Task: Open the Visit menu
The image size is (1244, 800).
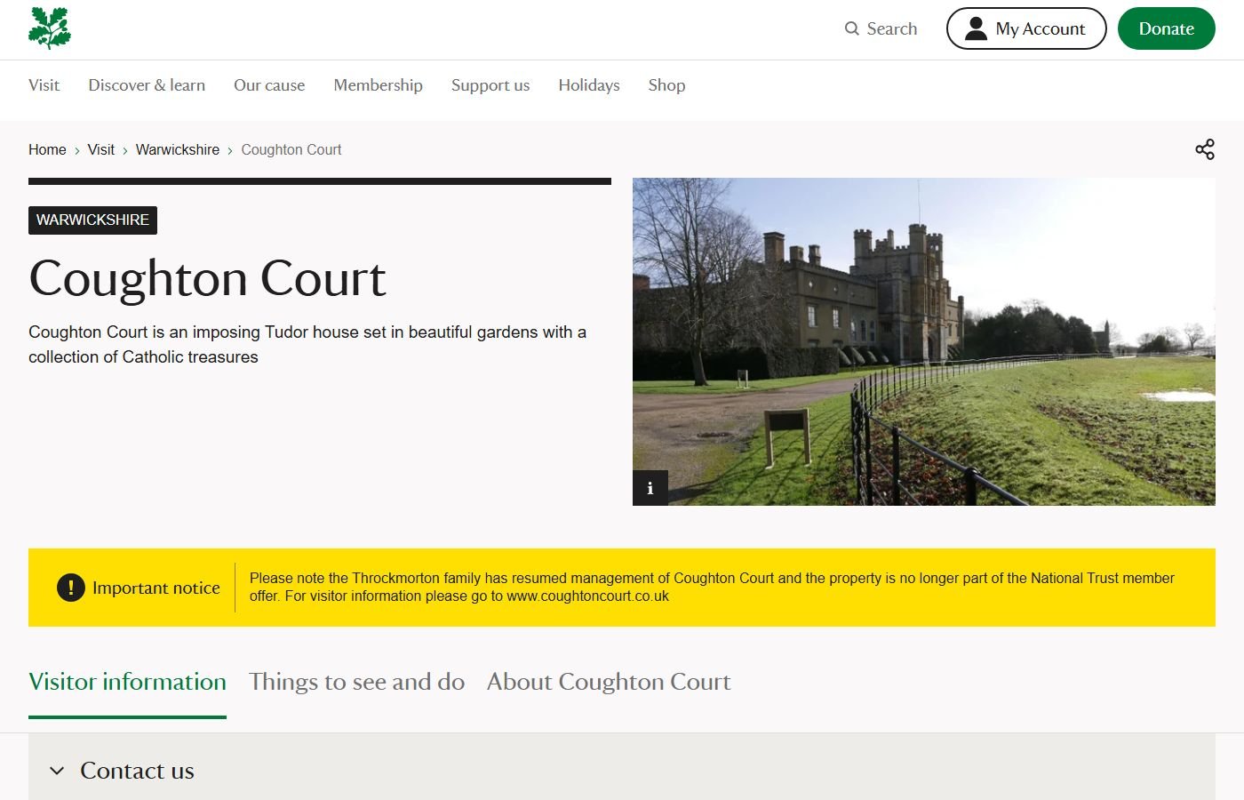Action: [44, 85]
